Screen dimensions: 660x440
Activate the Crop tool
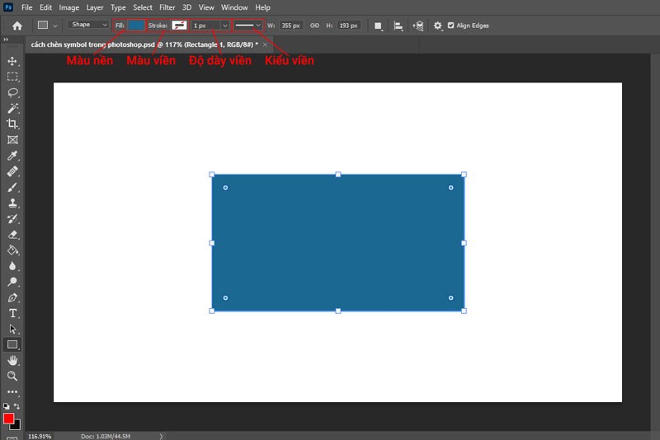(12, 124)
